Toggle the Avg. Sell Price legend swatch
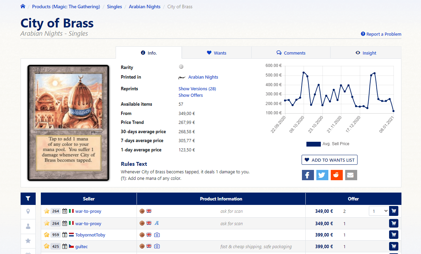 (313, 144)
